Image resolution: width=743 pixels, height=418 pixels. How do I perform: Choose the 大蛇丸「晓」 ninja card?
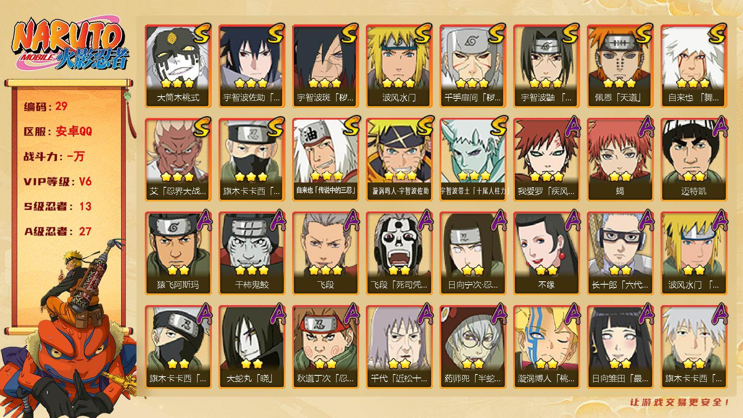[252, 347]
